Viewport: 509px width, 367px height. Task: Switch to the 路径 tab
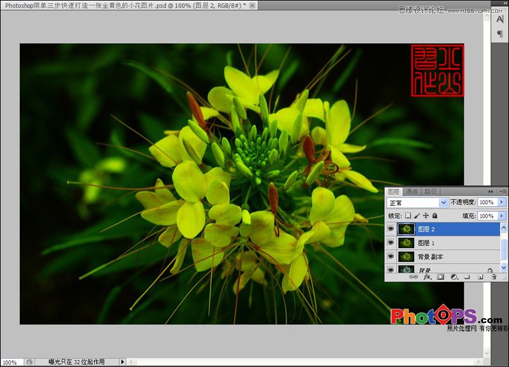click(x=431, y=191)
